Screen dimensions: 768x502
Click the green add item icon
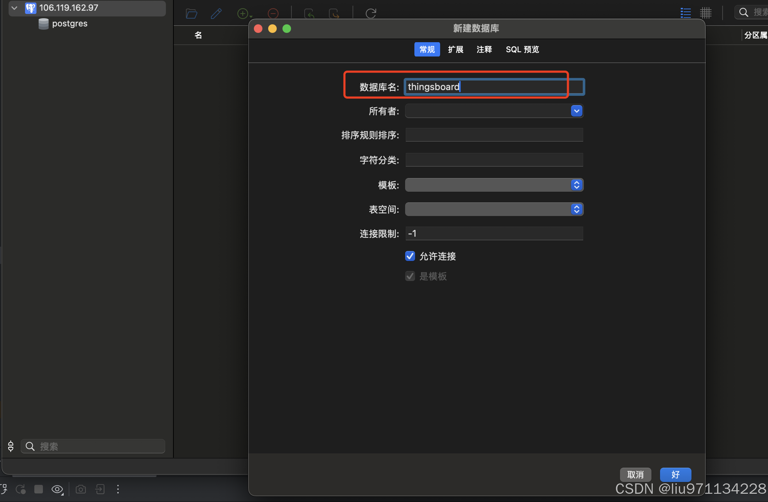tap(243, 13)
